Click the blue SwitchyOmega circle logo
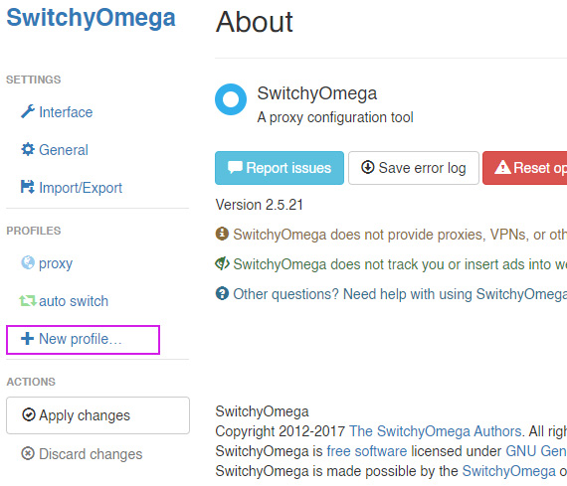The image size is (567, 486). (x=231, y=99)
